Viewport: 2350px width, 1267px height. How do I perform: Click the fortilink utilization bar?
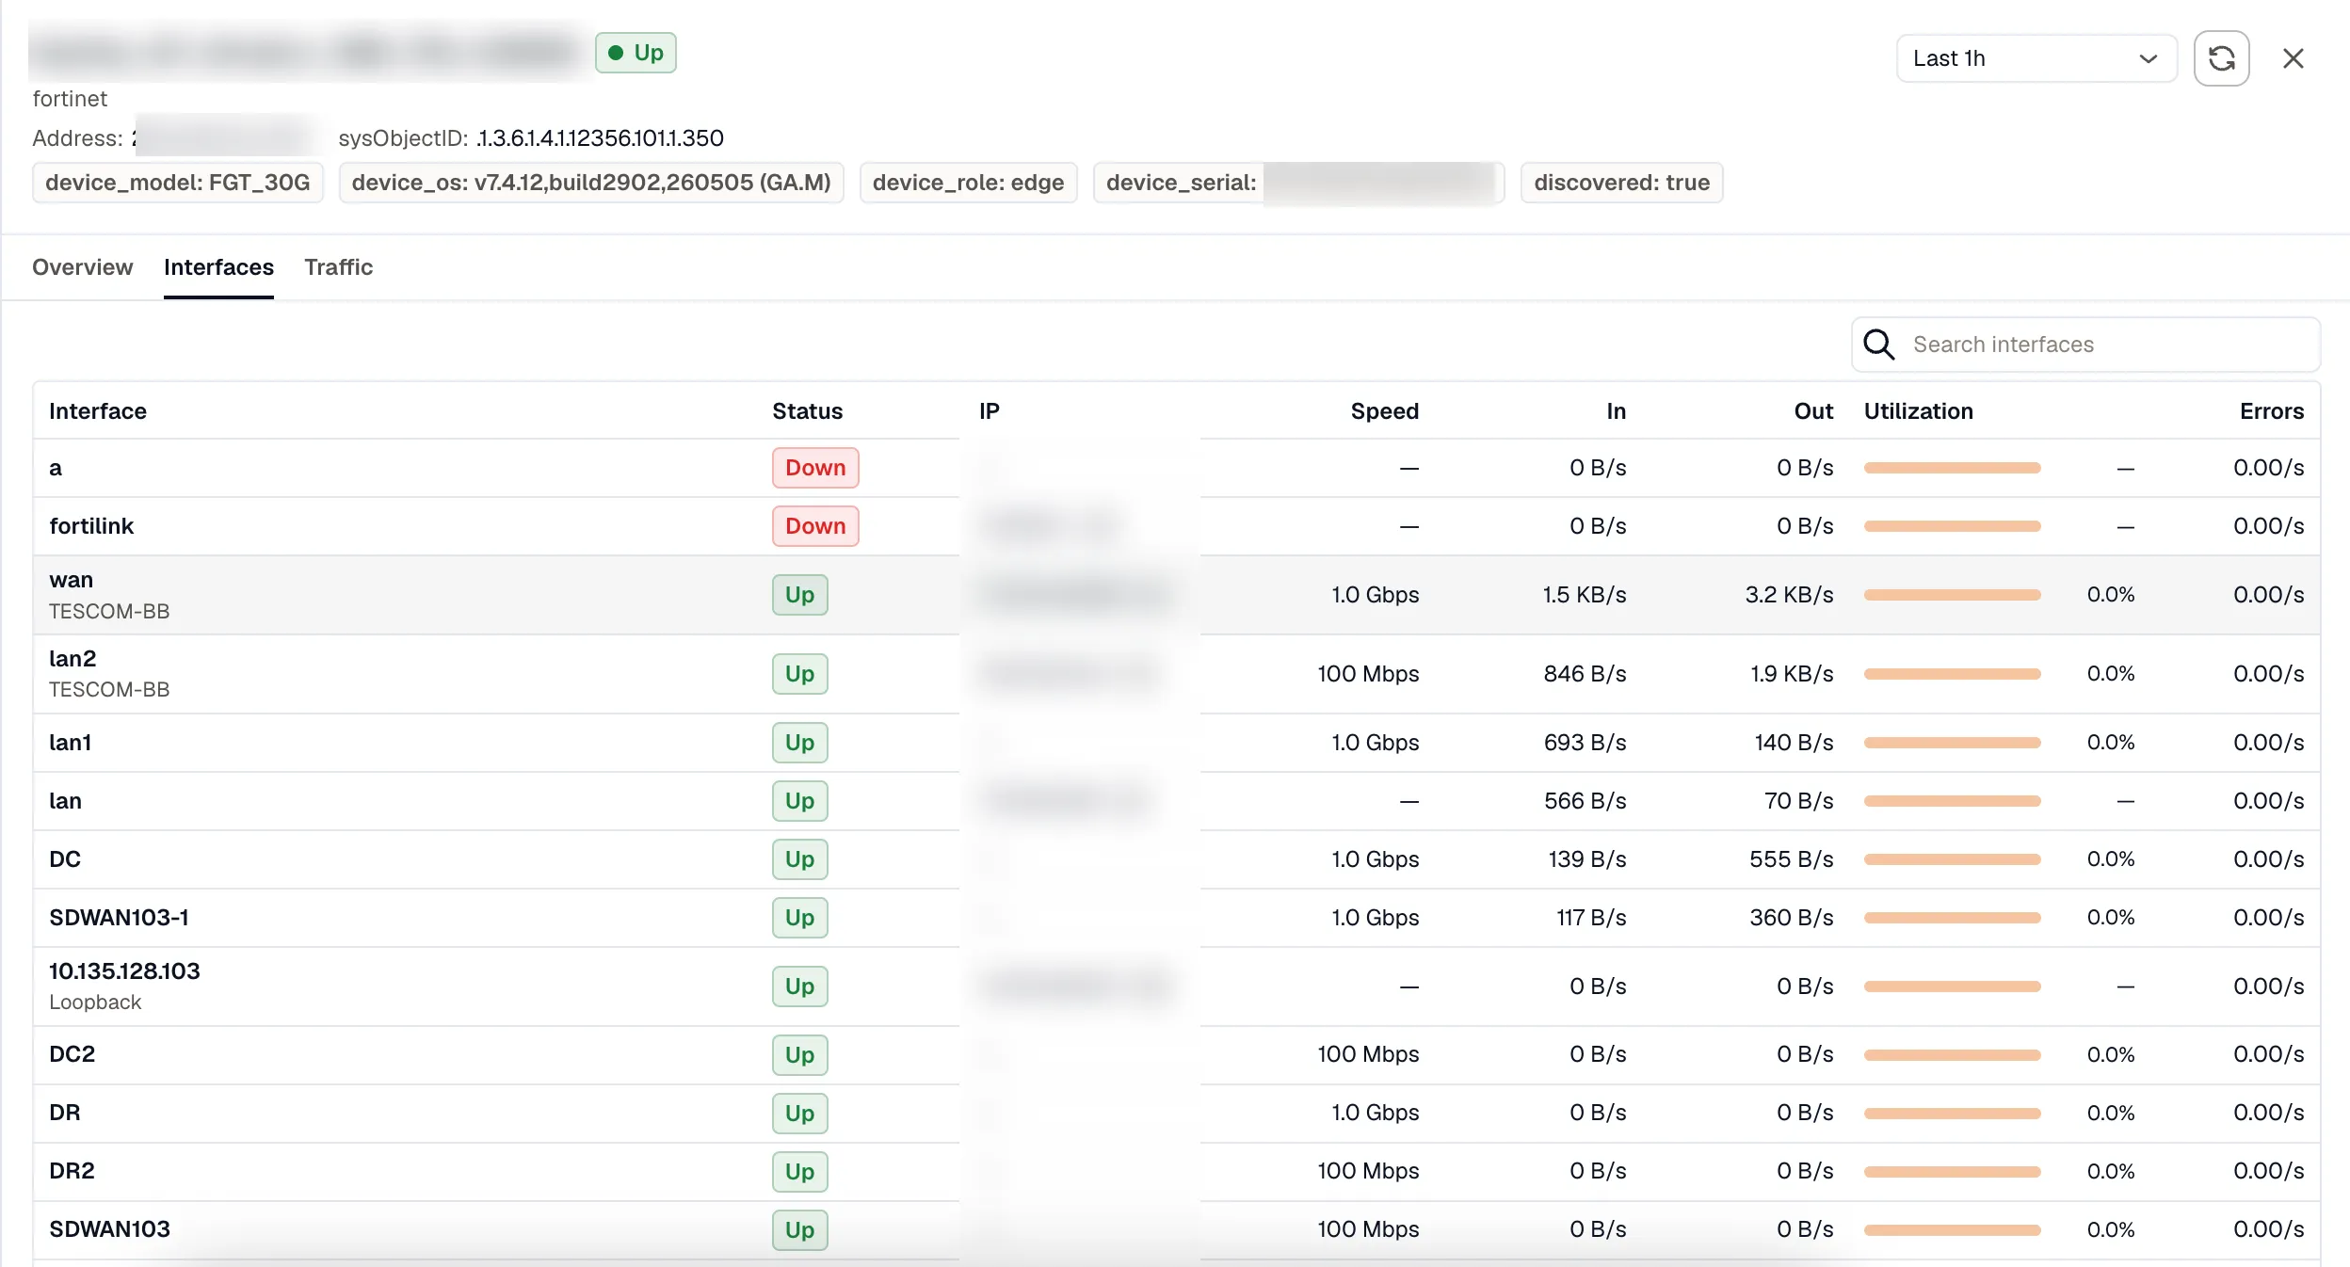1952,526
